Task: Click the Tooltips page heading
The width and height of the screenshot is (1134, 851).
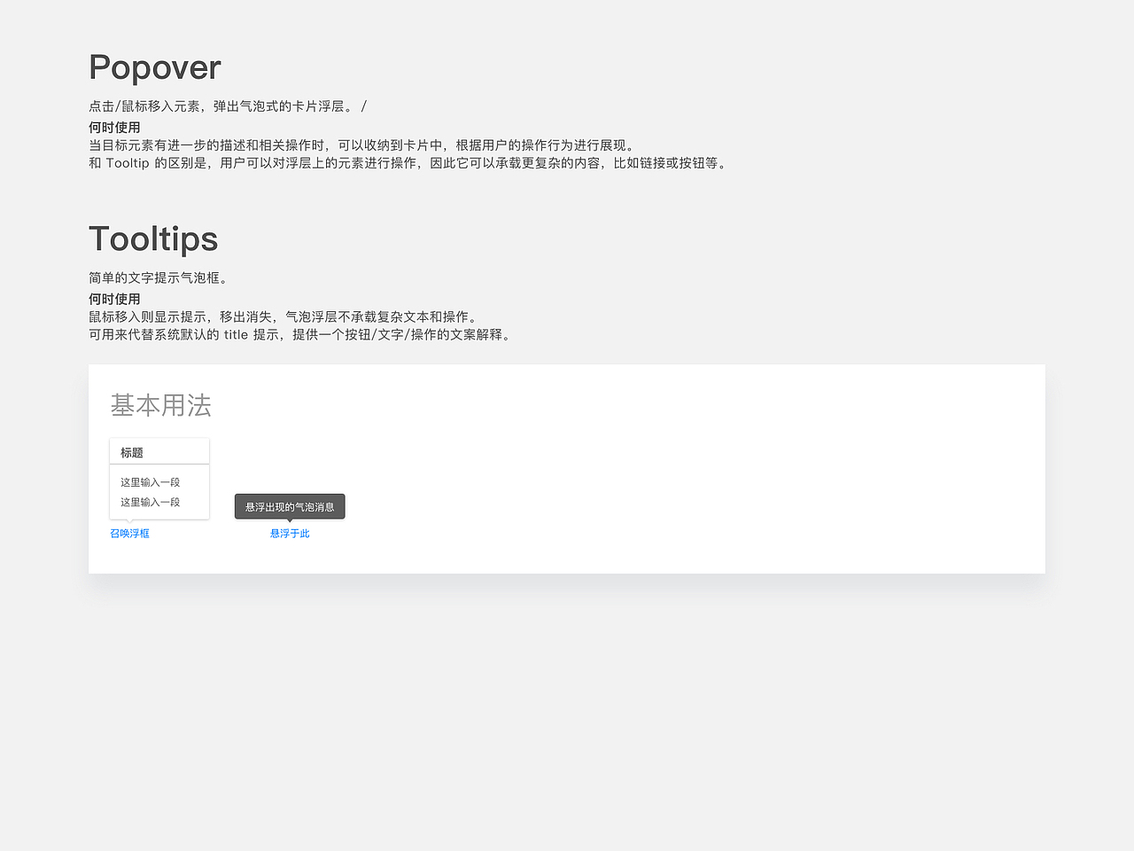Action: [x=153, y=238]
